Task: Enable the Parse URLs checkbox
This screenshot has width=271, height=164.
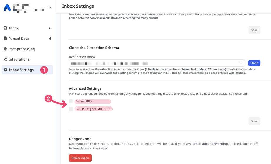Action: (71, 101)
